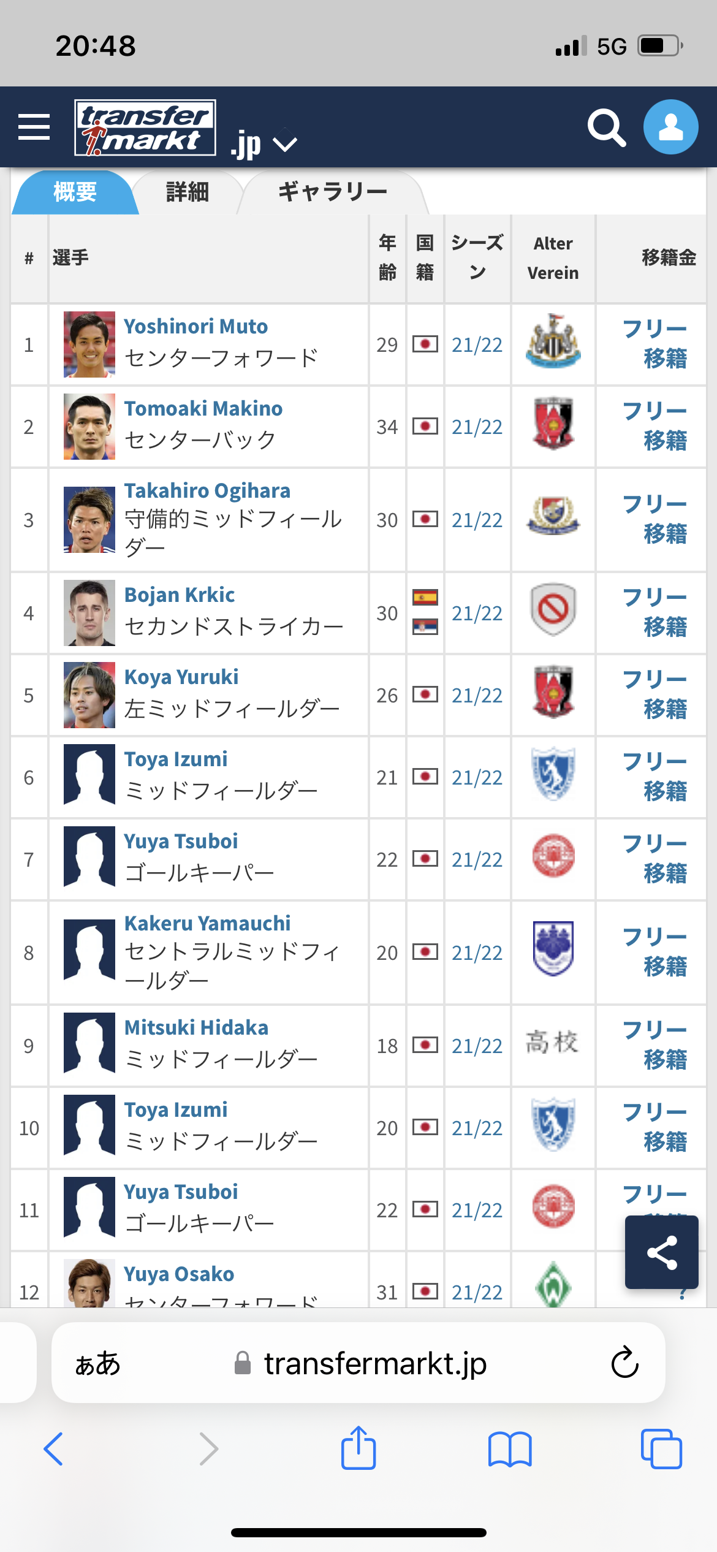The width and height of the screenshot is (717, 1552).
Task: Open 21/22 season link for Koya Yuruki
Action: (477, 696)
